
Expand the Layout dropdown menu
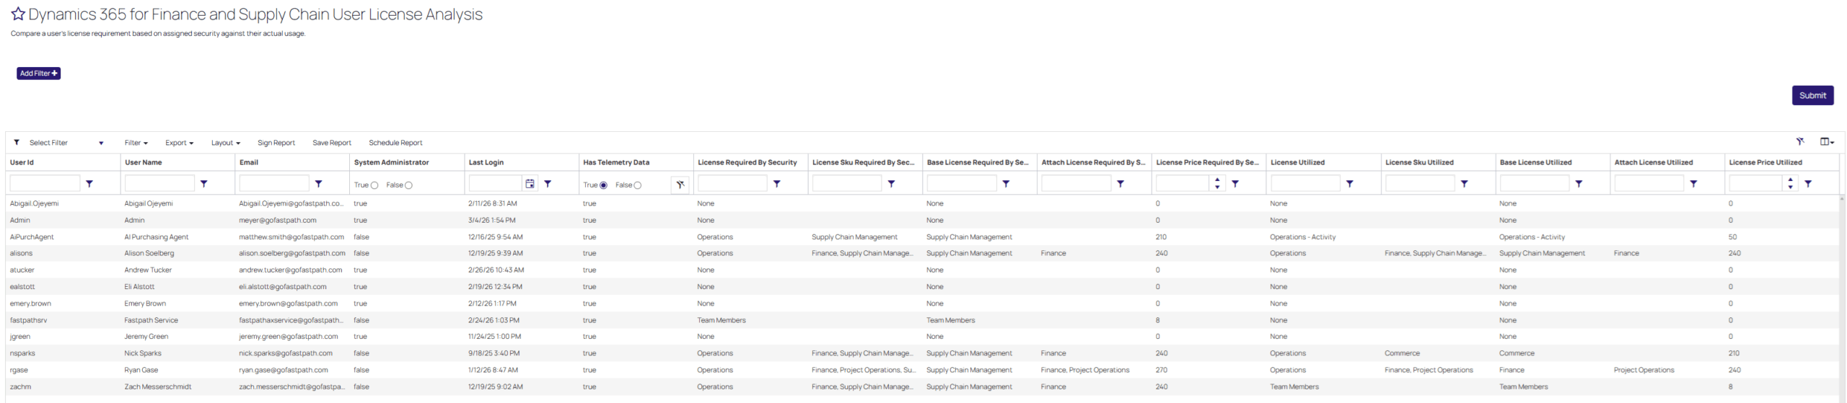(x=225, y=143)
